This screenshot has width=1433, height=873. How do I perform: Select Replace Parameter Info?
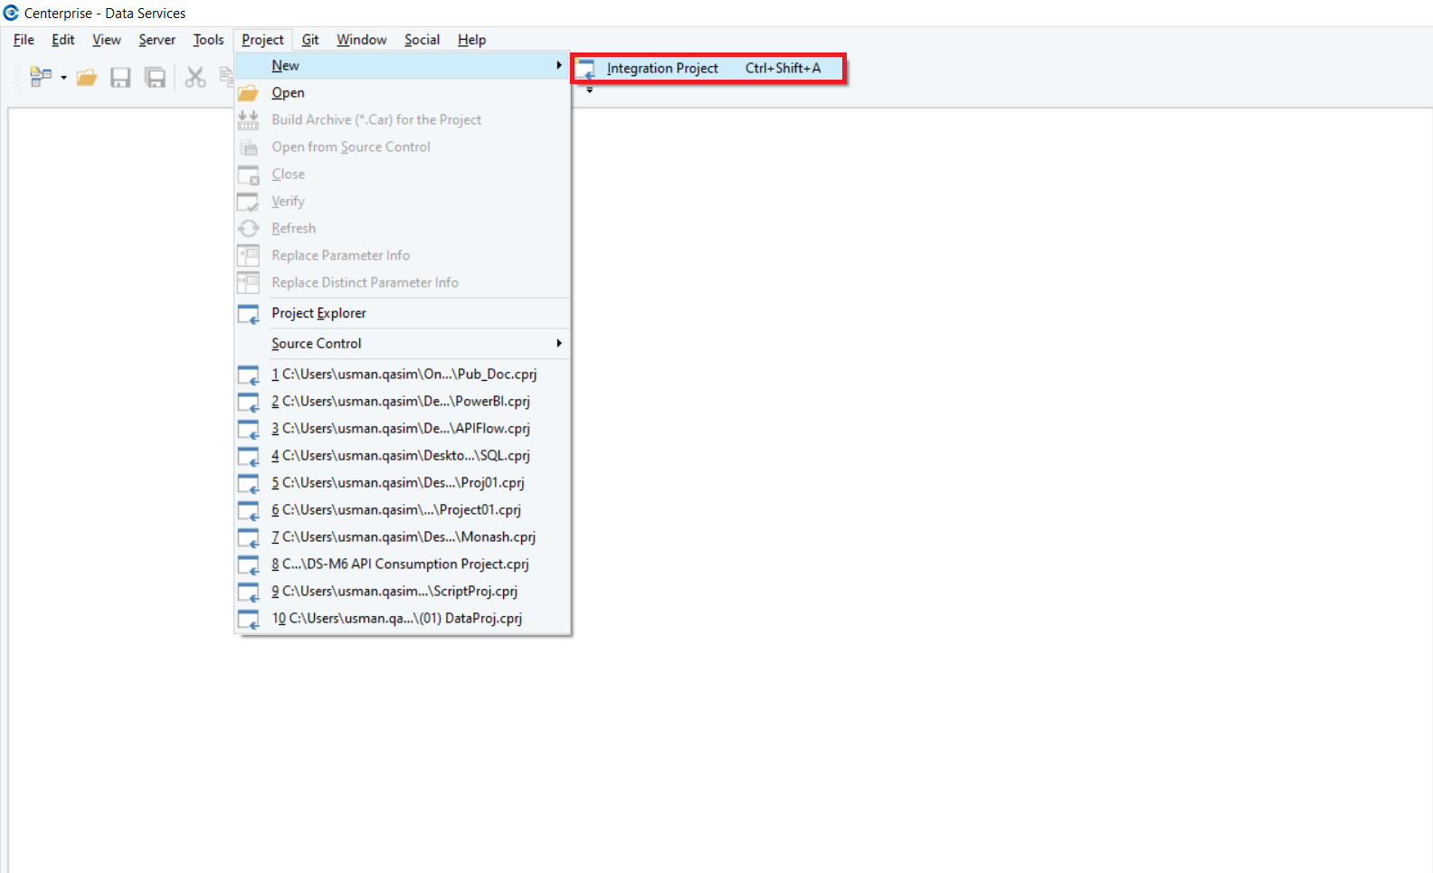403,255
